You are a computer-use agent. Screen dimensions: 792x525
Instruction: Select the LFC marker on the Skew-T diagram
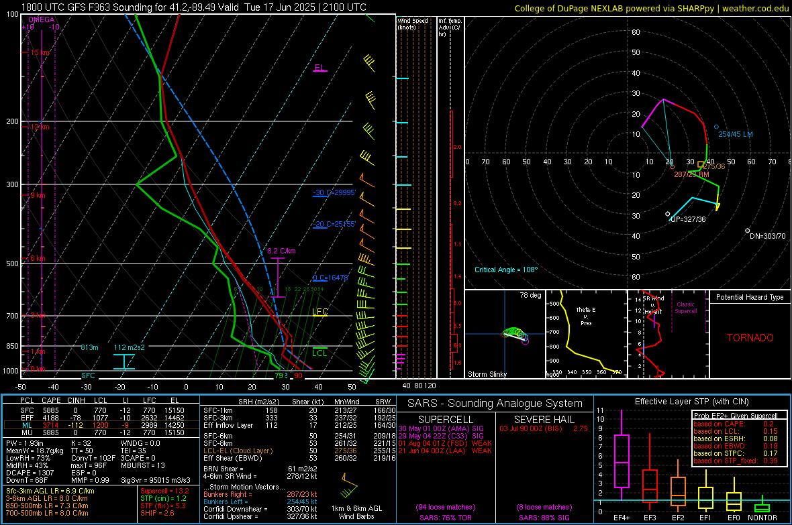tap(320, 312)
